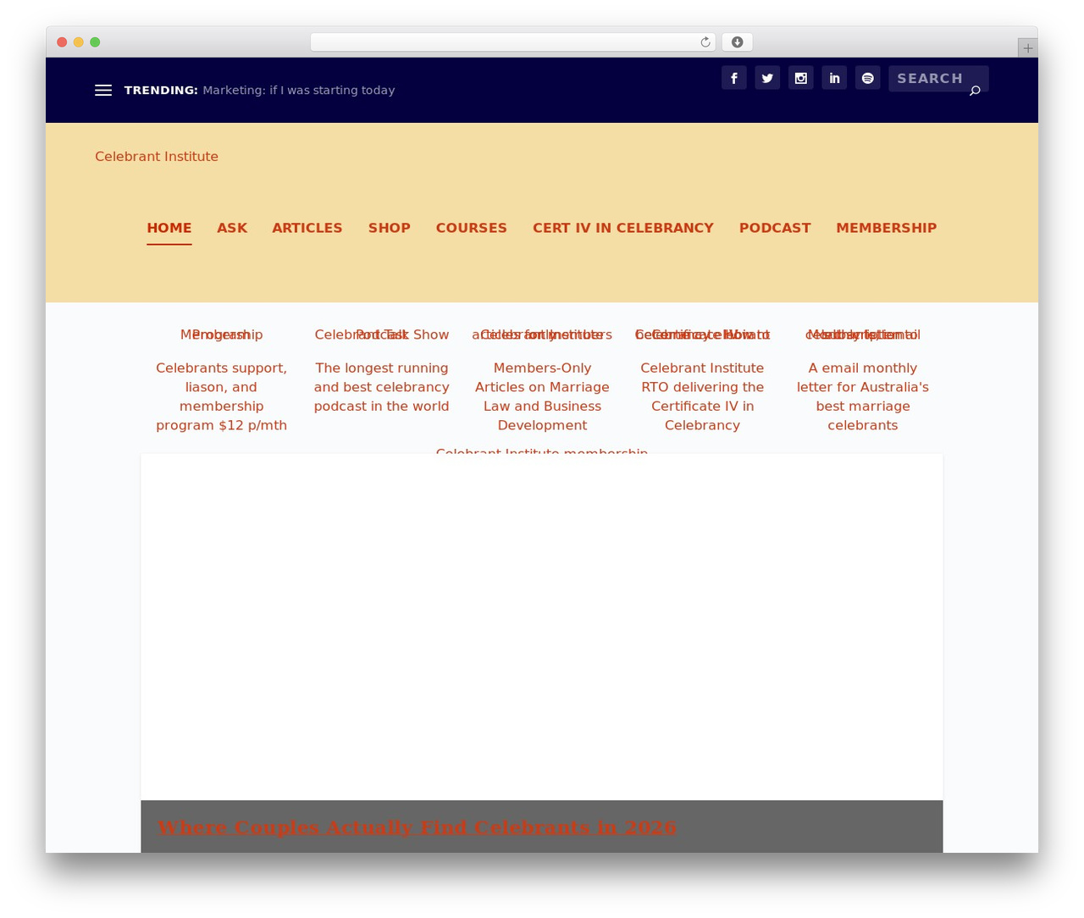Open the hamburger menu beside Trending

pyautogui.click(x=103, y=91)
